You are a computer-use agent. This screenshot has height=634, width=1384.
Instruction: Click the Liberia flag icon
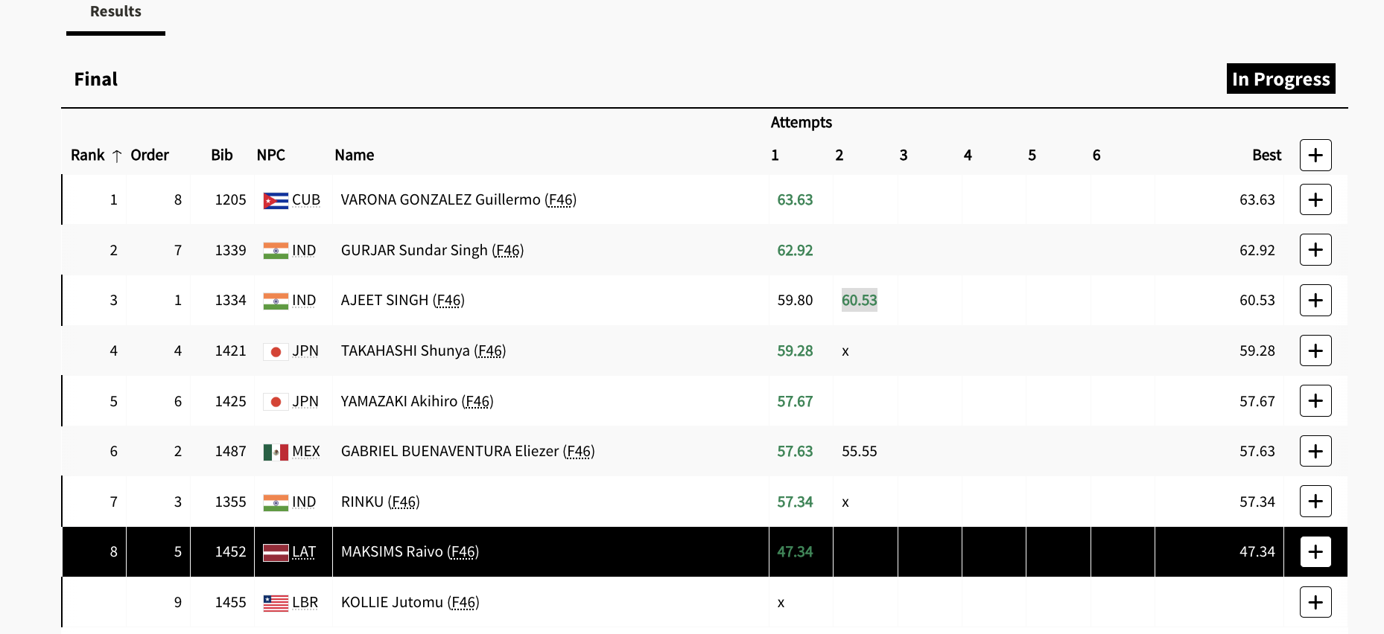(276, 603)
